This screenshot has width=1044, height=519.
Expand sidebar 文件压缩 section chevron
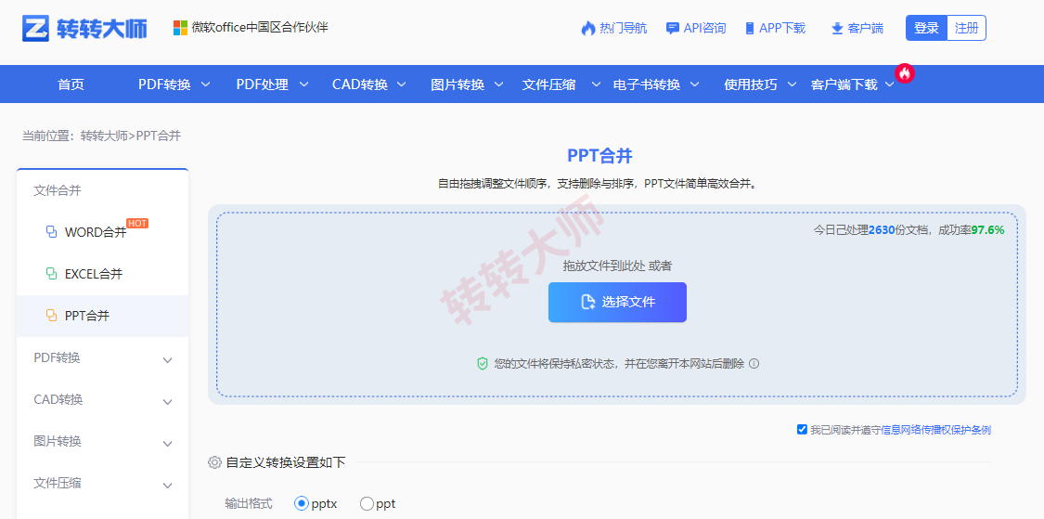(x=168, y=486)
